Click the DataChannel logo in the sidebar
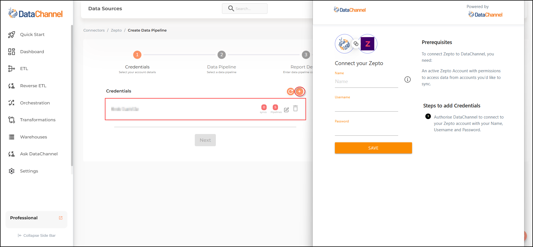The height and width of the screenshot is (247, 533). tap(36, 13)
